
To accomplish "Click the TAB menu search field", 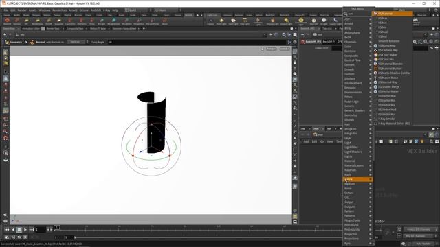I will coord(359,14).
